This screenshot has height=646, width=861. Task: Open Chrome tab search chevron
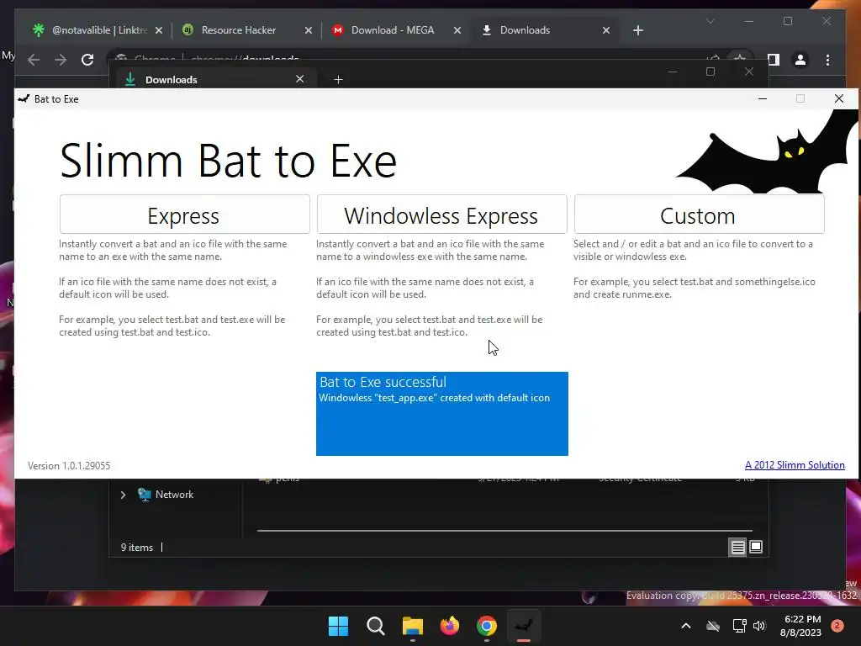click(710, 21)
